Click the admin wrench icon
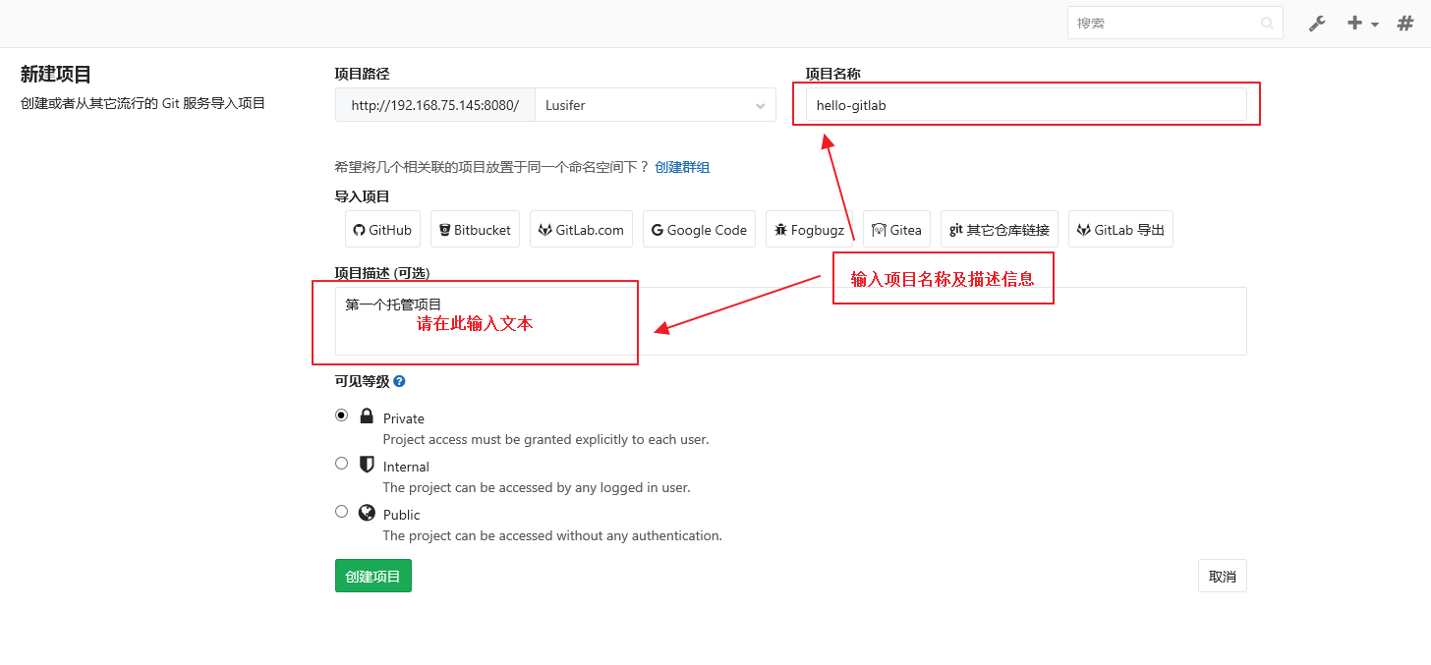This screenshot has height=665, width=1431. tap(1317, 24)
